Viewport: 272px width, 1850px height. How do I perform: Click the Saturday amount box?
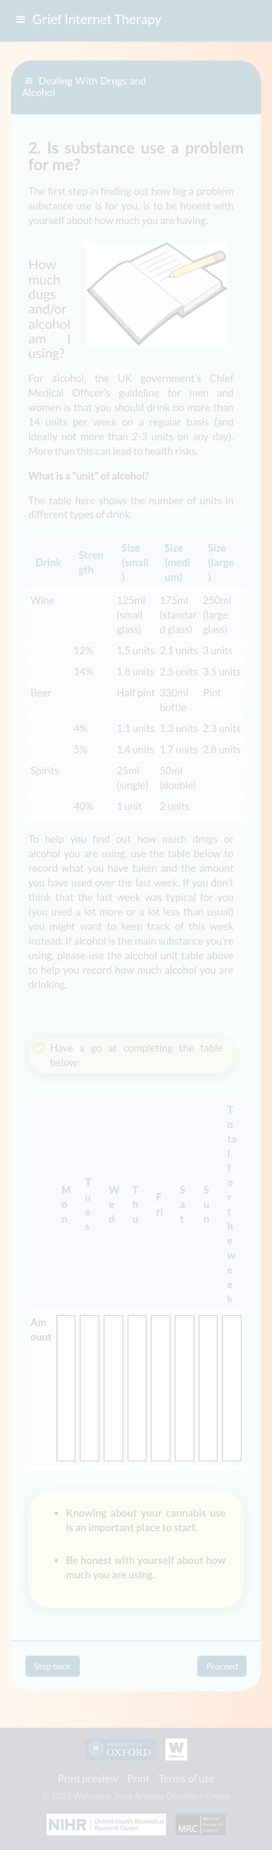[184, 1387]
